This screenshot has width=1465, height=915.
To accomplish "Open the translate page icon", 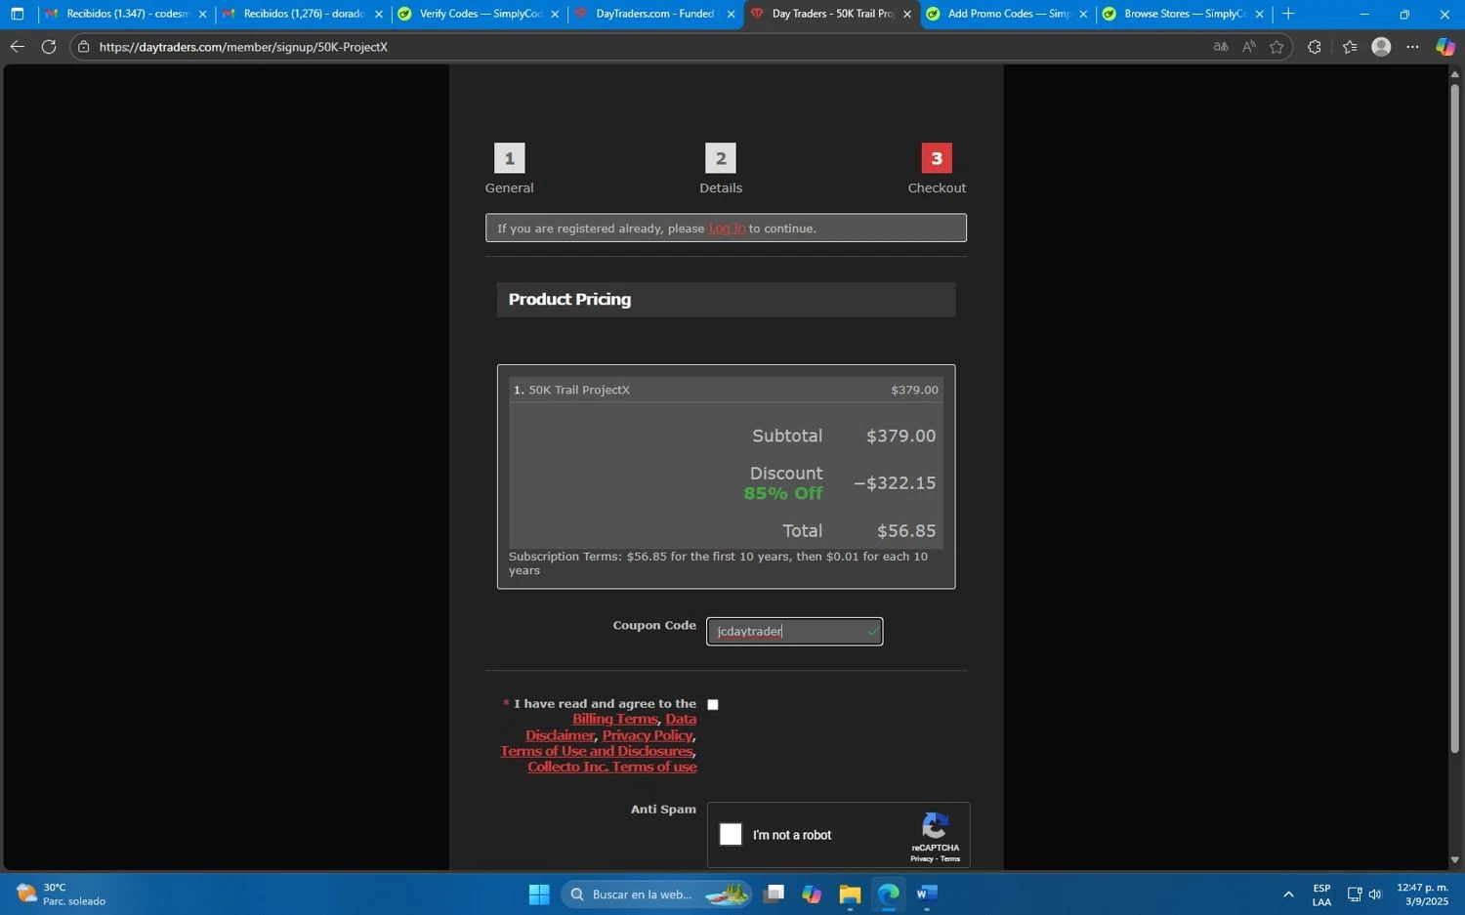I will tap(1221, 47).
